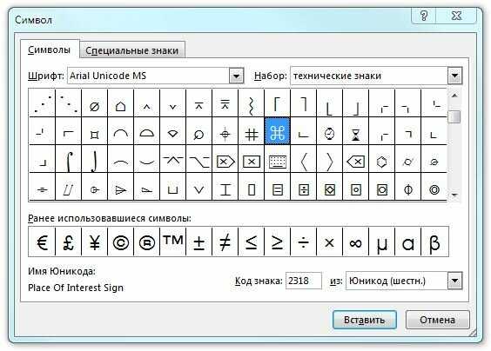
Task: Expand the Набор subset dropdown
Action: (454, 76)
